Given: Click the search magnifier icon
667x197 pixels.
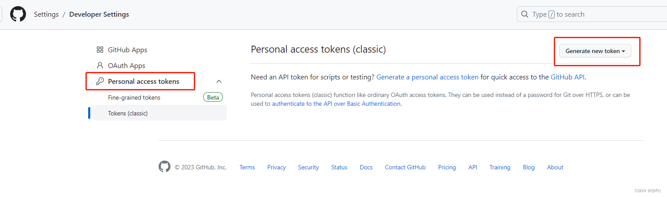Looking at the screenshot, I should coord(525,14).
